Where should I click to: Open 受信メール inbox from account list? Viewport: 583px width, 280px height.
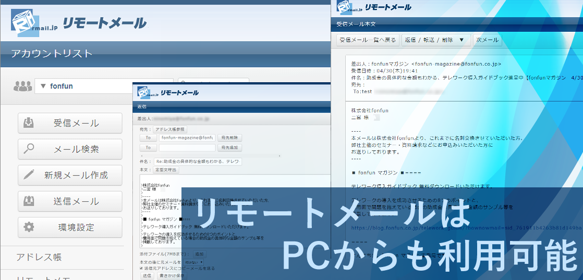[x=70, y=123]
